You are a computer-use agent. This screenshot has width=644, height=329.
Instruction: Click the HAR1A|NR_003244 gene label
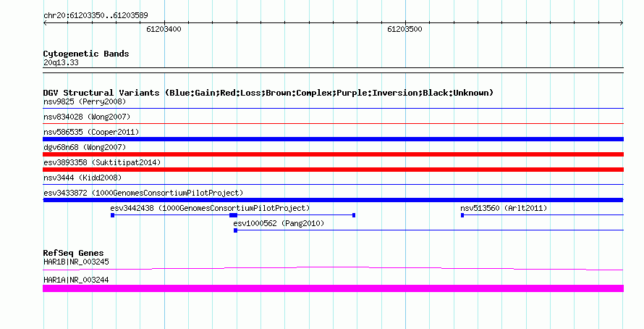click(76, 280)
